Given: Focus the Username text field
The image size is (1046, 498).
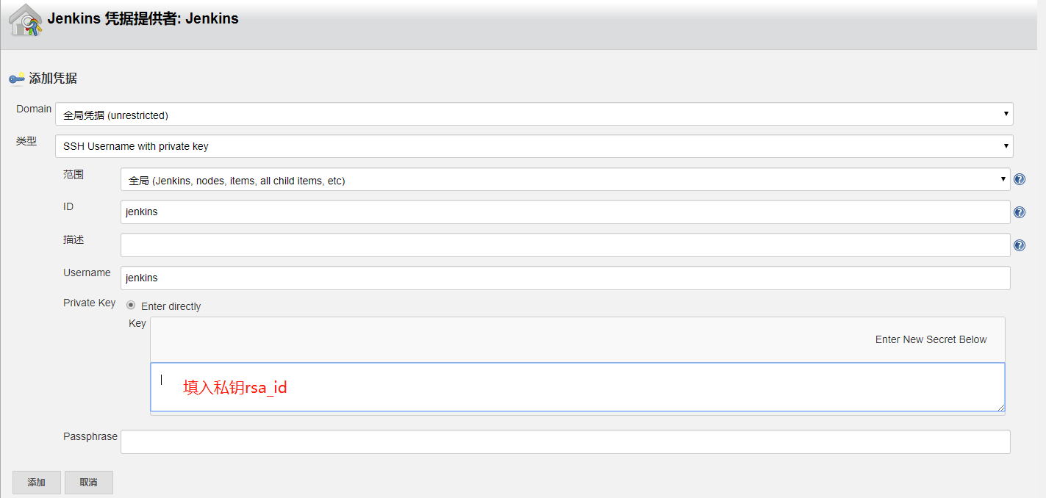Looking at the screenshot, I should coord(565,278).
